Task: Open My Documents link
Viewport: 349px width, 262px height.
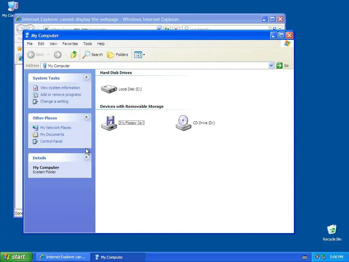Action: [52, 134]
